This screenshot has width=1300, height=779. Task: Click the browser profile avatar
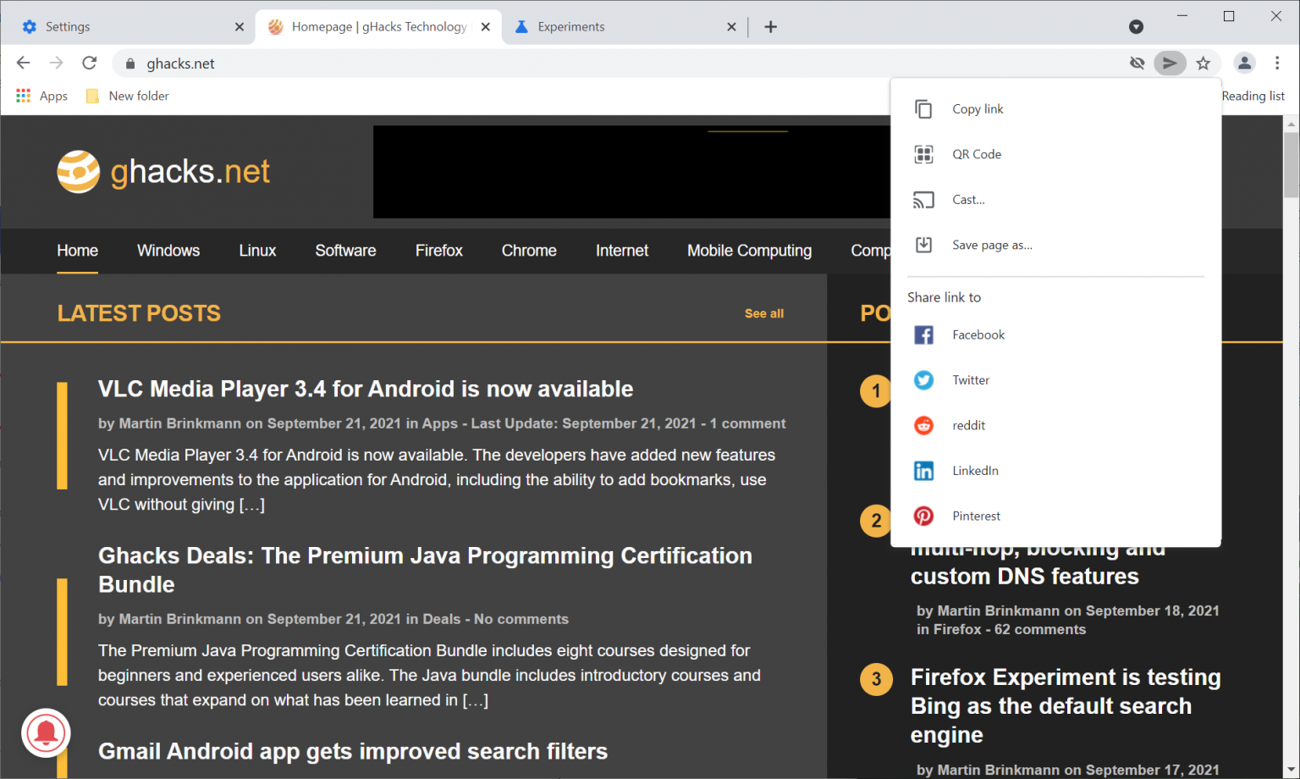click(1244, 63)
